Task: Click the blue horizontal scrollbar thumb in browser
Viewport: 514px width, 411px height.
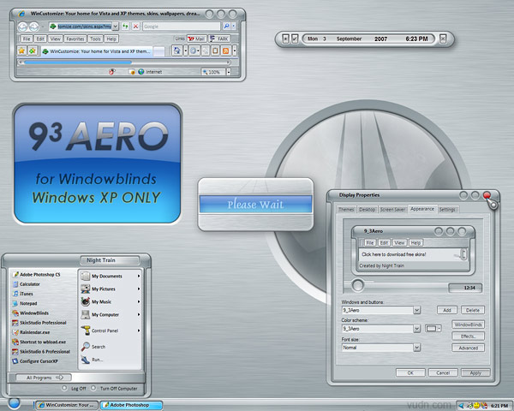Action: [78, 62]
